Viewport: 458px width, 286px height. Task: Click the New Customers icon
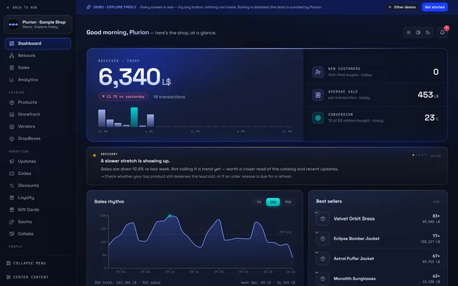(x=318, y=72)
